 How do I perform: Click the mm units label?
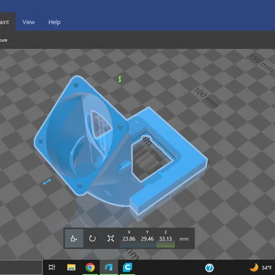(184, 239)
